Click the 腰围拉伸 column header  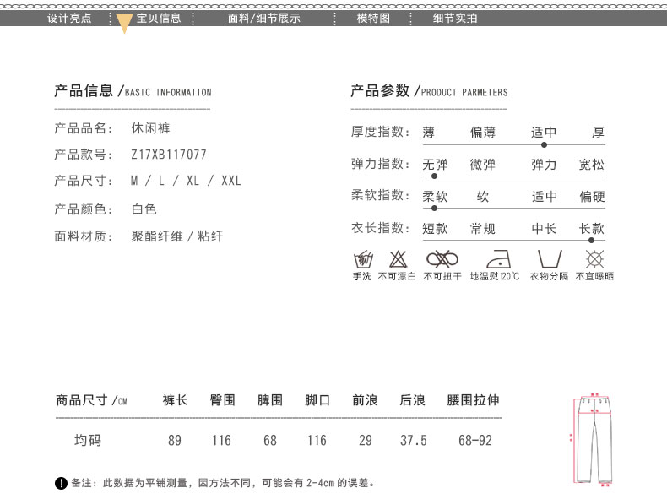(473, 400)
